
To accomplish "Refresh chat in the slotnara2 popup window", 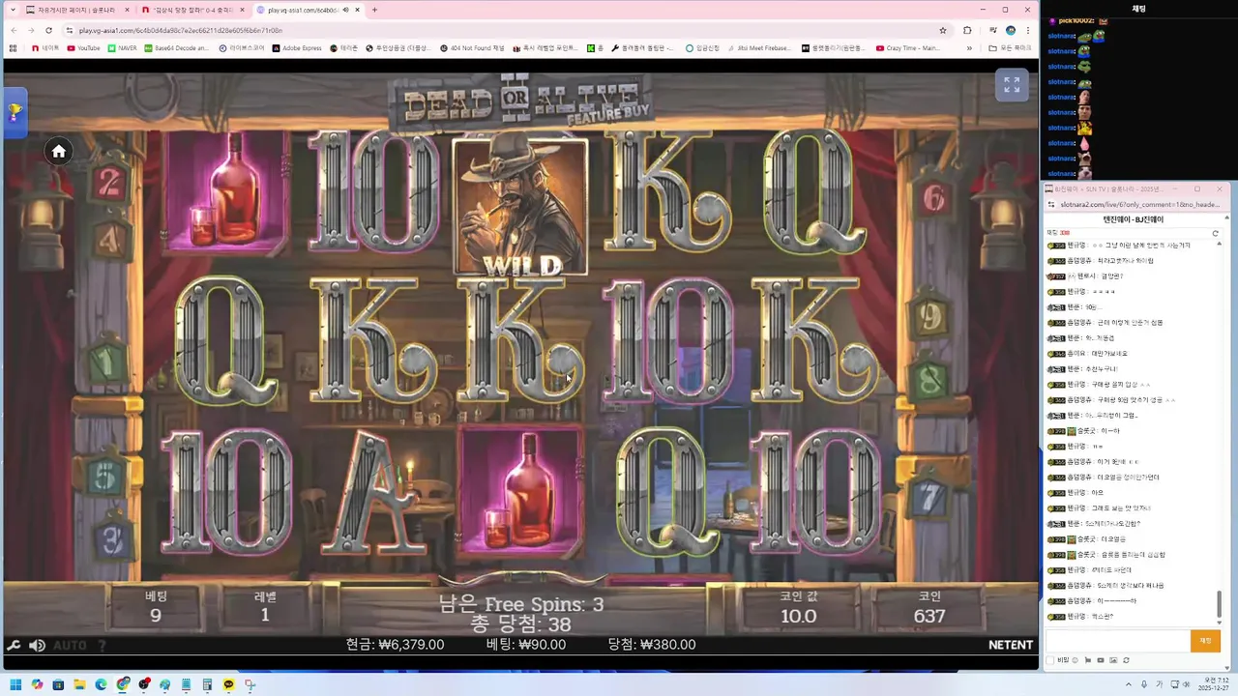I will click(1216, 233).
